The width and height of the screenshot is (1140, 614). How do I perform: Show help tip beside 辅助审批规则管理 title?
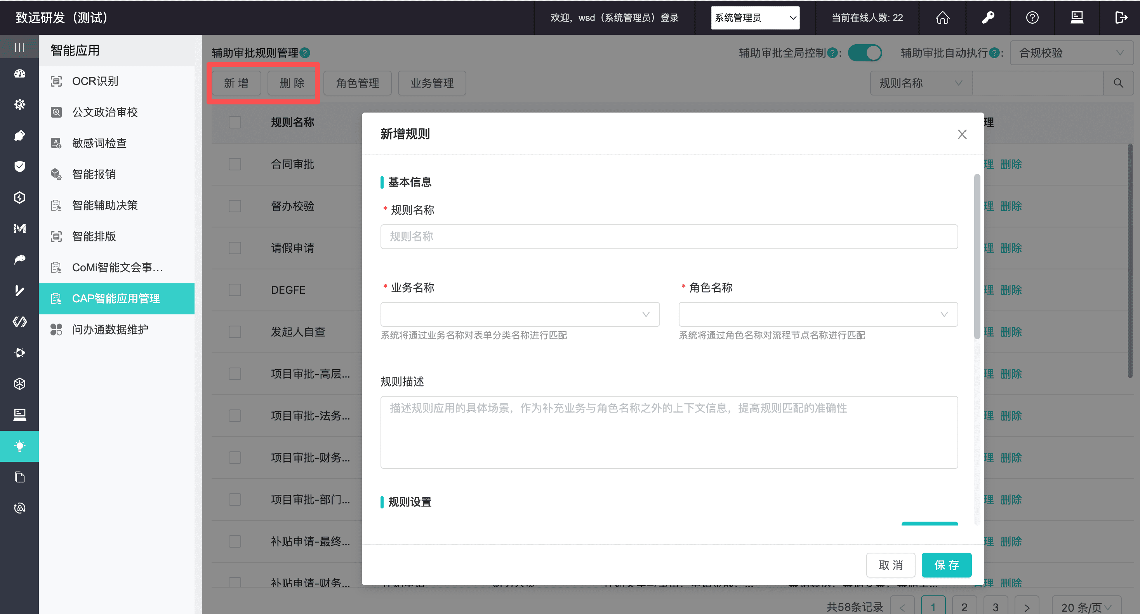305,53
